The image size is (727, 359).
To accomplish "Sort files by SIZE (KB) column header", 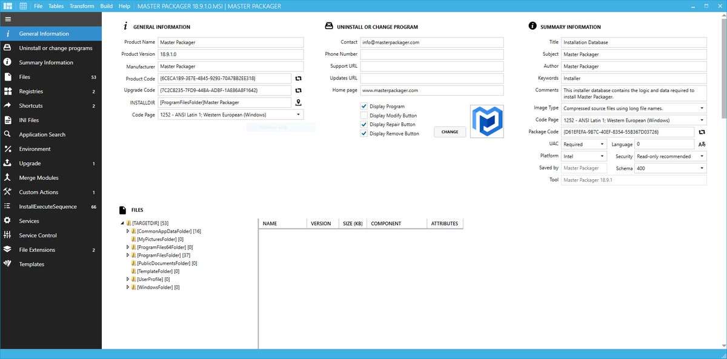I will (352, 223).
